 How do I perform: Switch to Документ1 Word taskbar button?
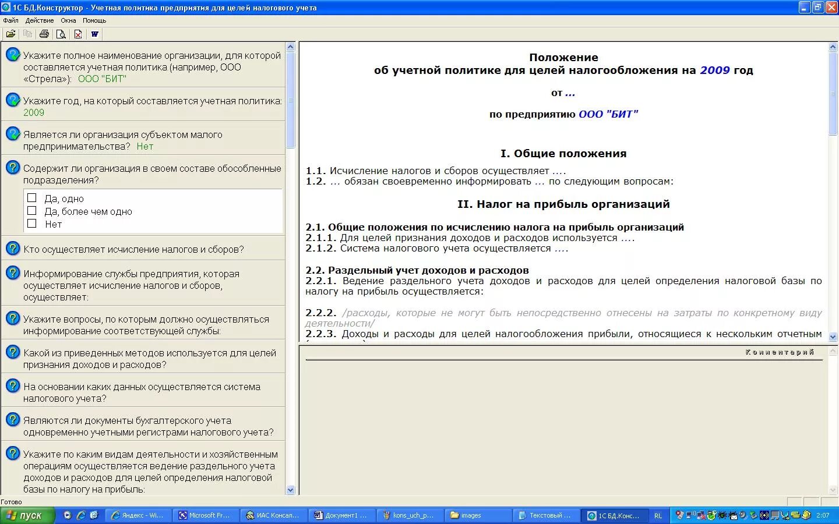click(x=343, y=515)
